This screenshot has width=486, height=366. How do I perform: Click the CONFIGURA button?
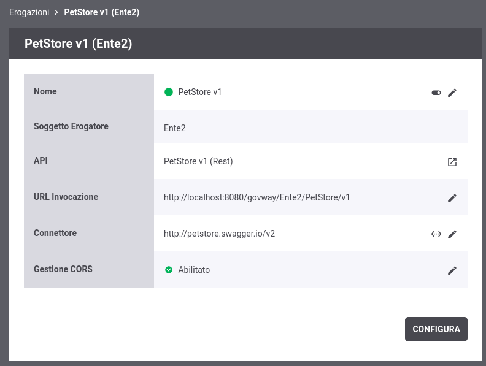436,329
